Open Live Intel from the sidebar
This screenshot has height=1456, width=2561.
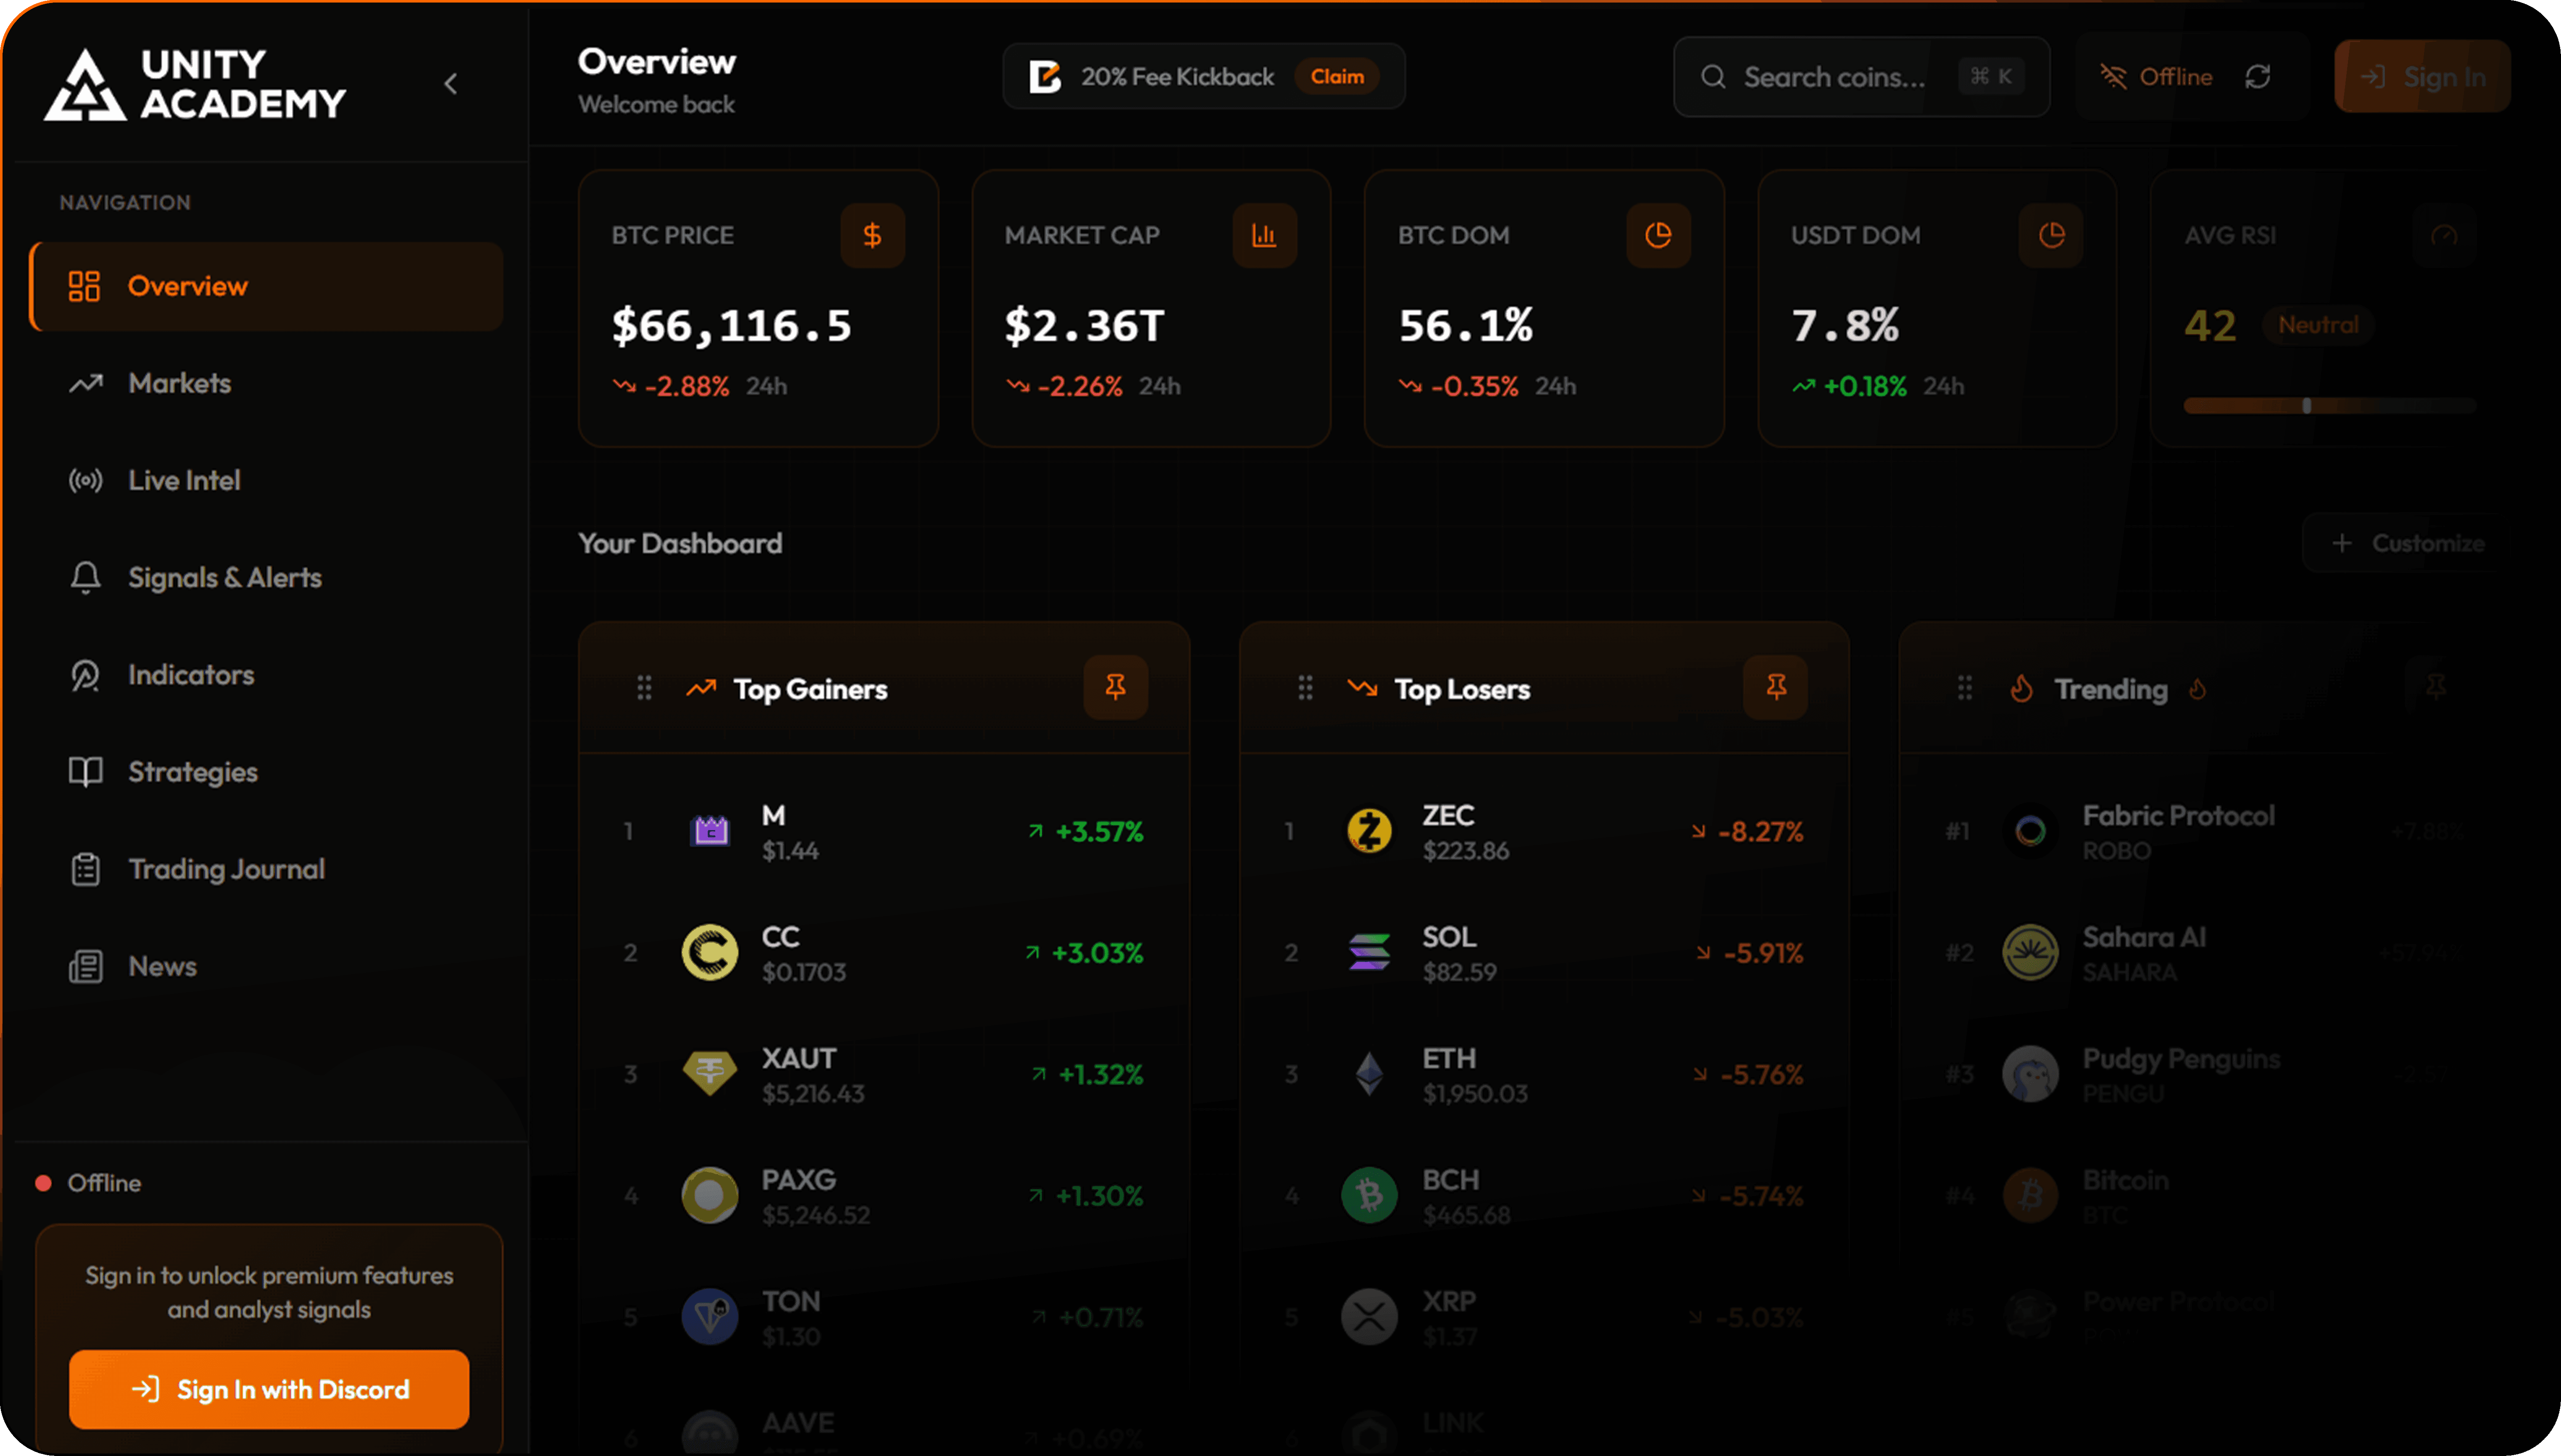tap(184, 480)
